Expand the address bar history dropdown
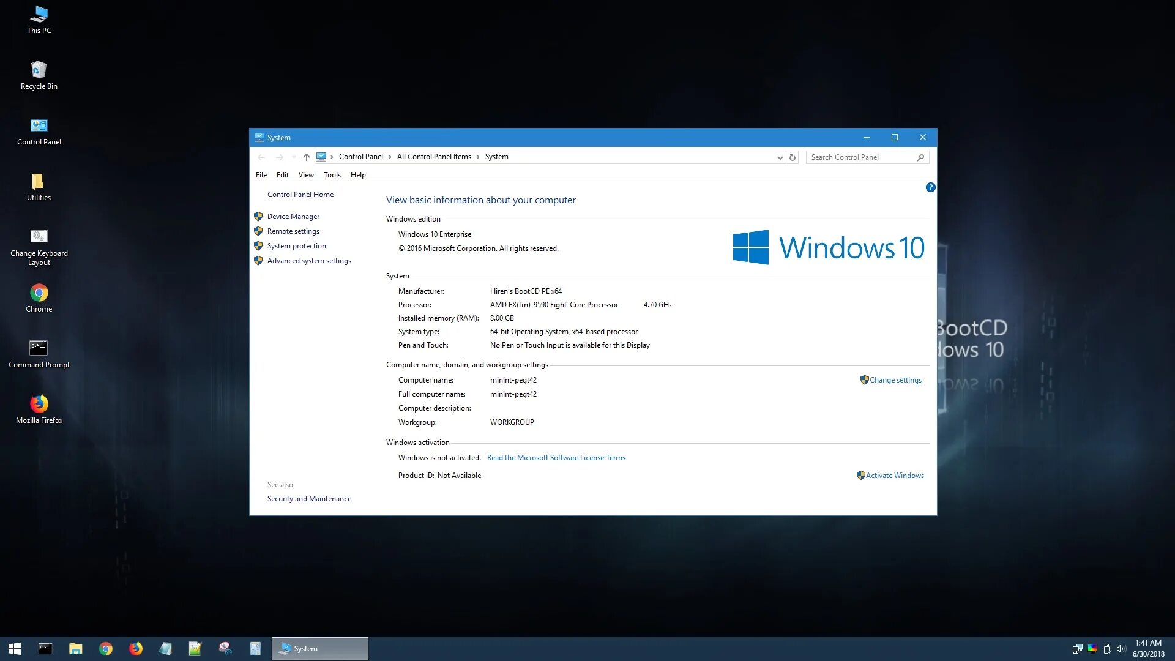The width and height of the screenshot is (1175, 661). pos(780,157)
